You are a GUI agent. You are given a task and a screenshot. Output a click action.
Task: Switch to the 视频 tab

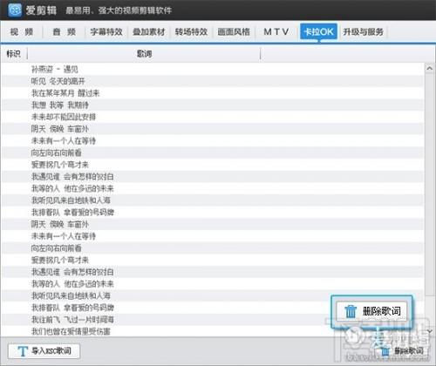click(22, 31)
